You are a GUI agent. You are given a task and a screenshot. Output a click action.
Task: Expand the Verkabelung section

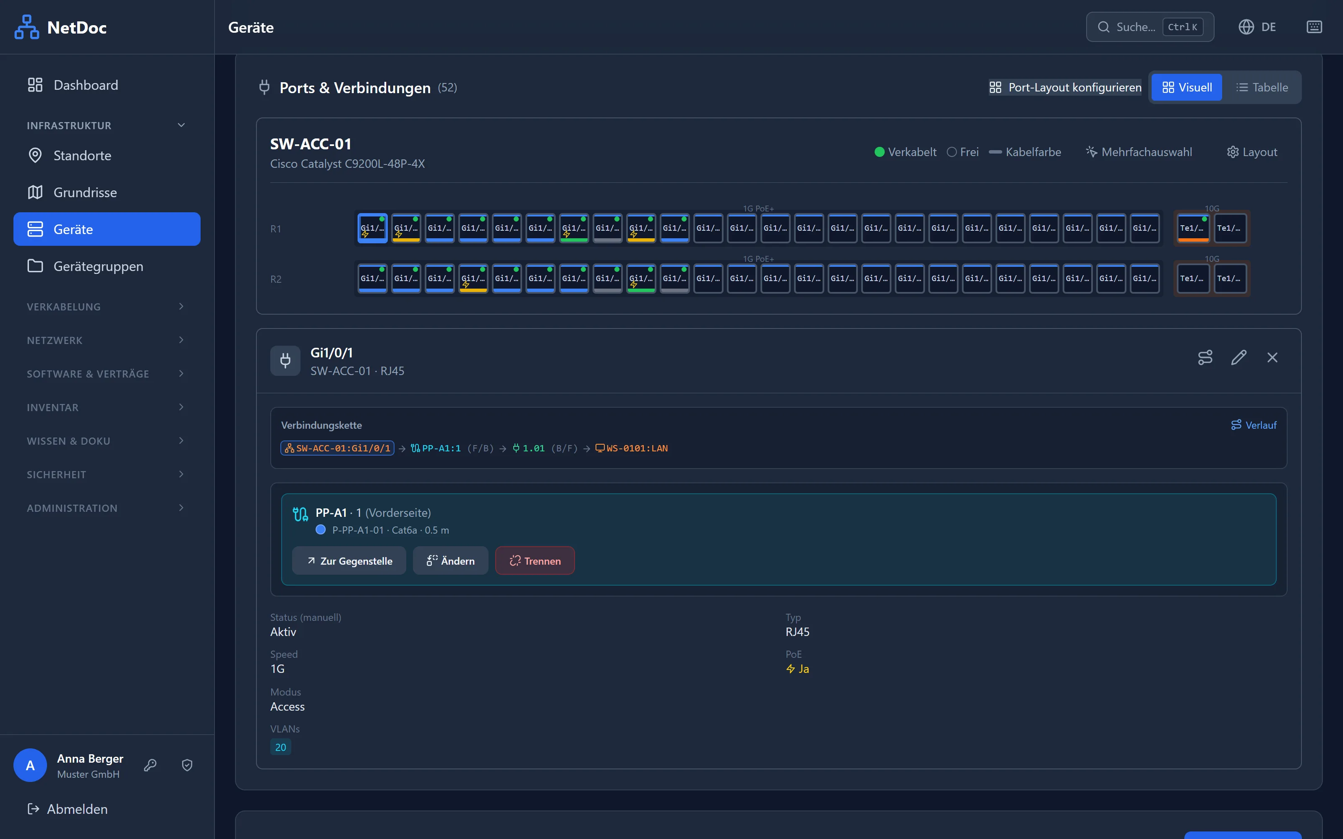coord(107,307)
